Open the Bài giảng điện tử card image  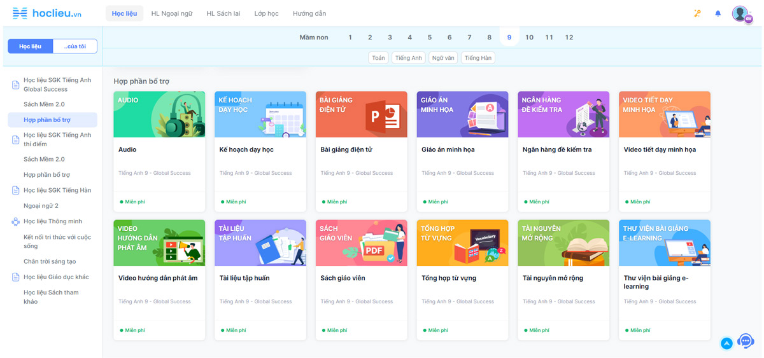point(362,114)
